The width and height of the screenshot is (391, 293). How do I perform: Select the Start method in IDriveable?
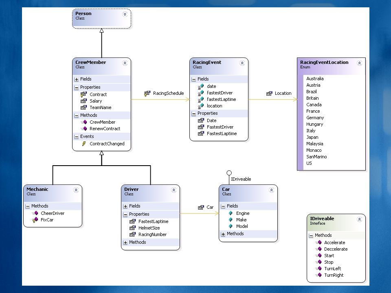click(329, 256)
